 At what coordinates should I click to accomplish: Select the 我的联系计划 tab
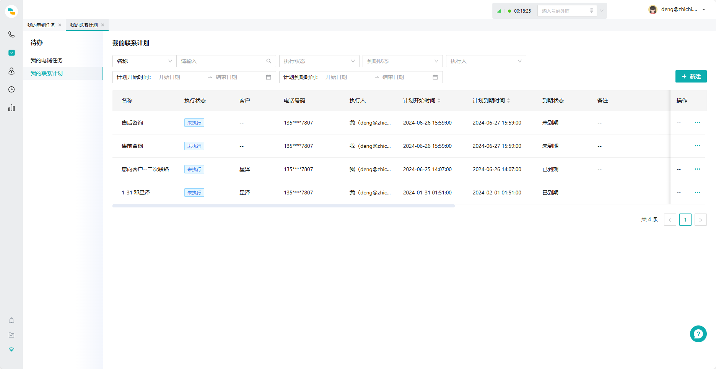84,25
